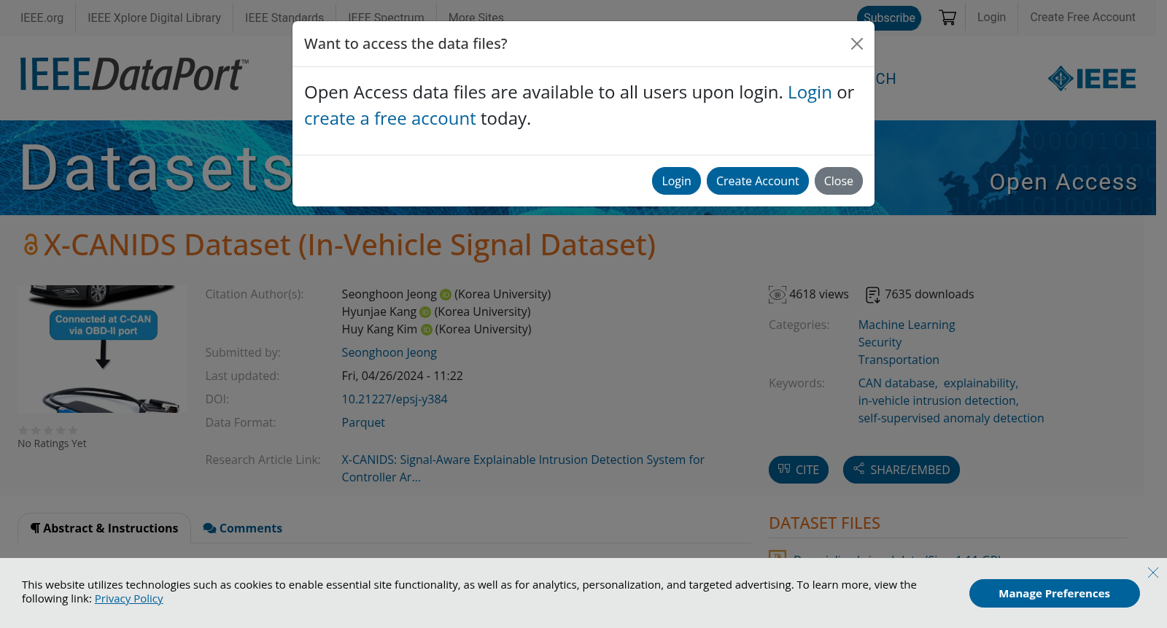Click 'in-vehicle intrusion detection' keyword
Screen dimensions: 1167x628
coord(937,401)
